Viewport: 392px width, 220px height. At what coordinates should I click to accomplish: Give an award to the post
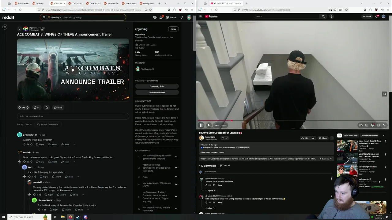coord(47,108)
